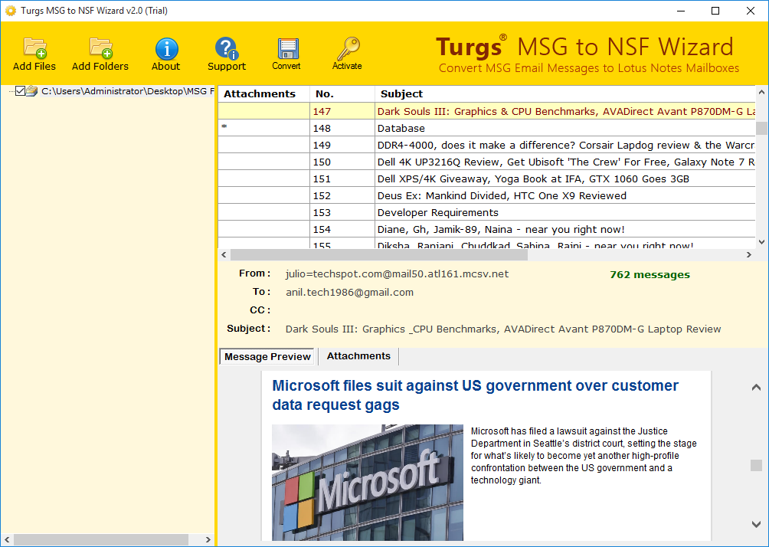Click the 762 messages count label
This screenshot has height=547, width=769.
tap(650, 275)
